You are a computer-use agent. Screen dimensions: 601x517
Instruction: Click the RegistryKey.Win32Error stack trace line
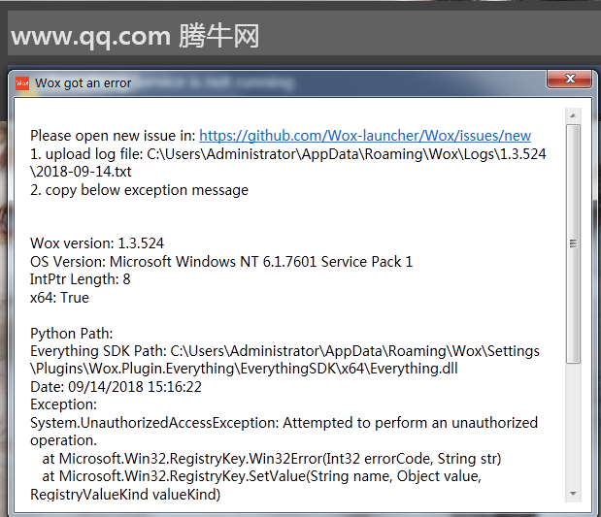coord(272,459)
